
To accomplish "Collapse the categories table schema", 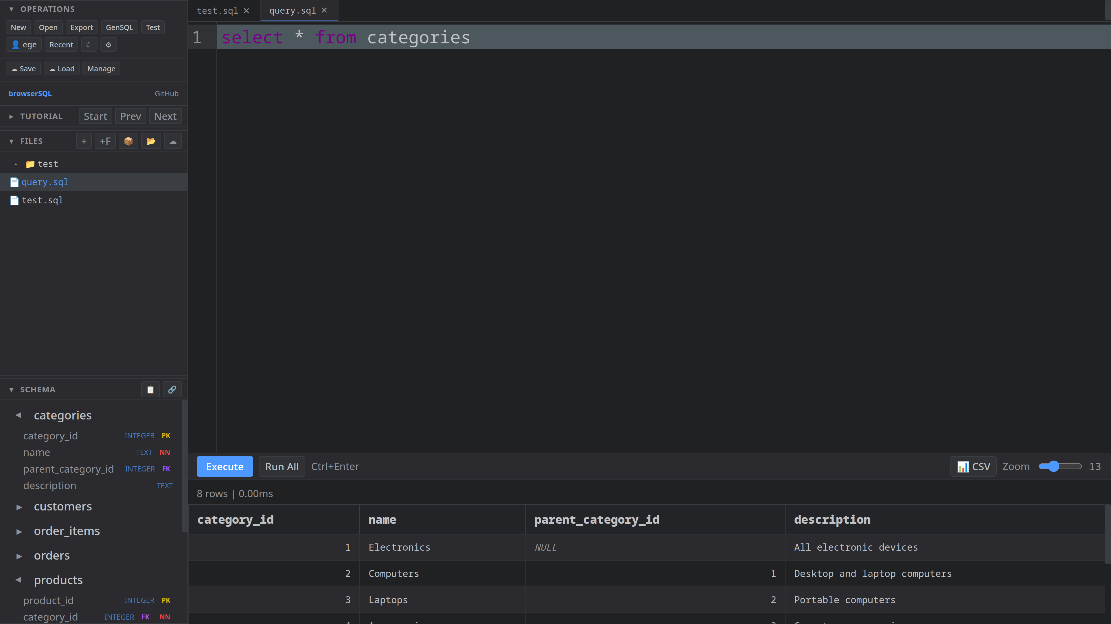I will (x=19, y=415).
